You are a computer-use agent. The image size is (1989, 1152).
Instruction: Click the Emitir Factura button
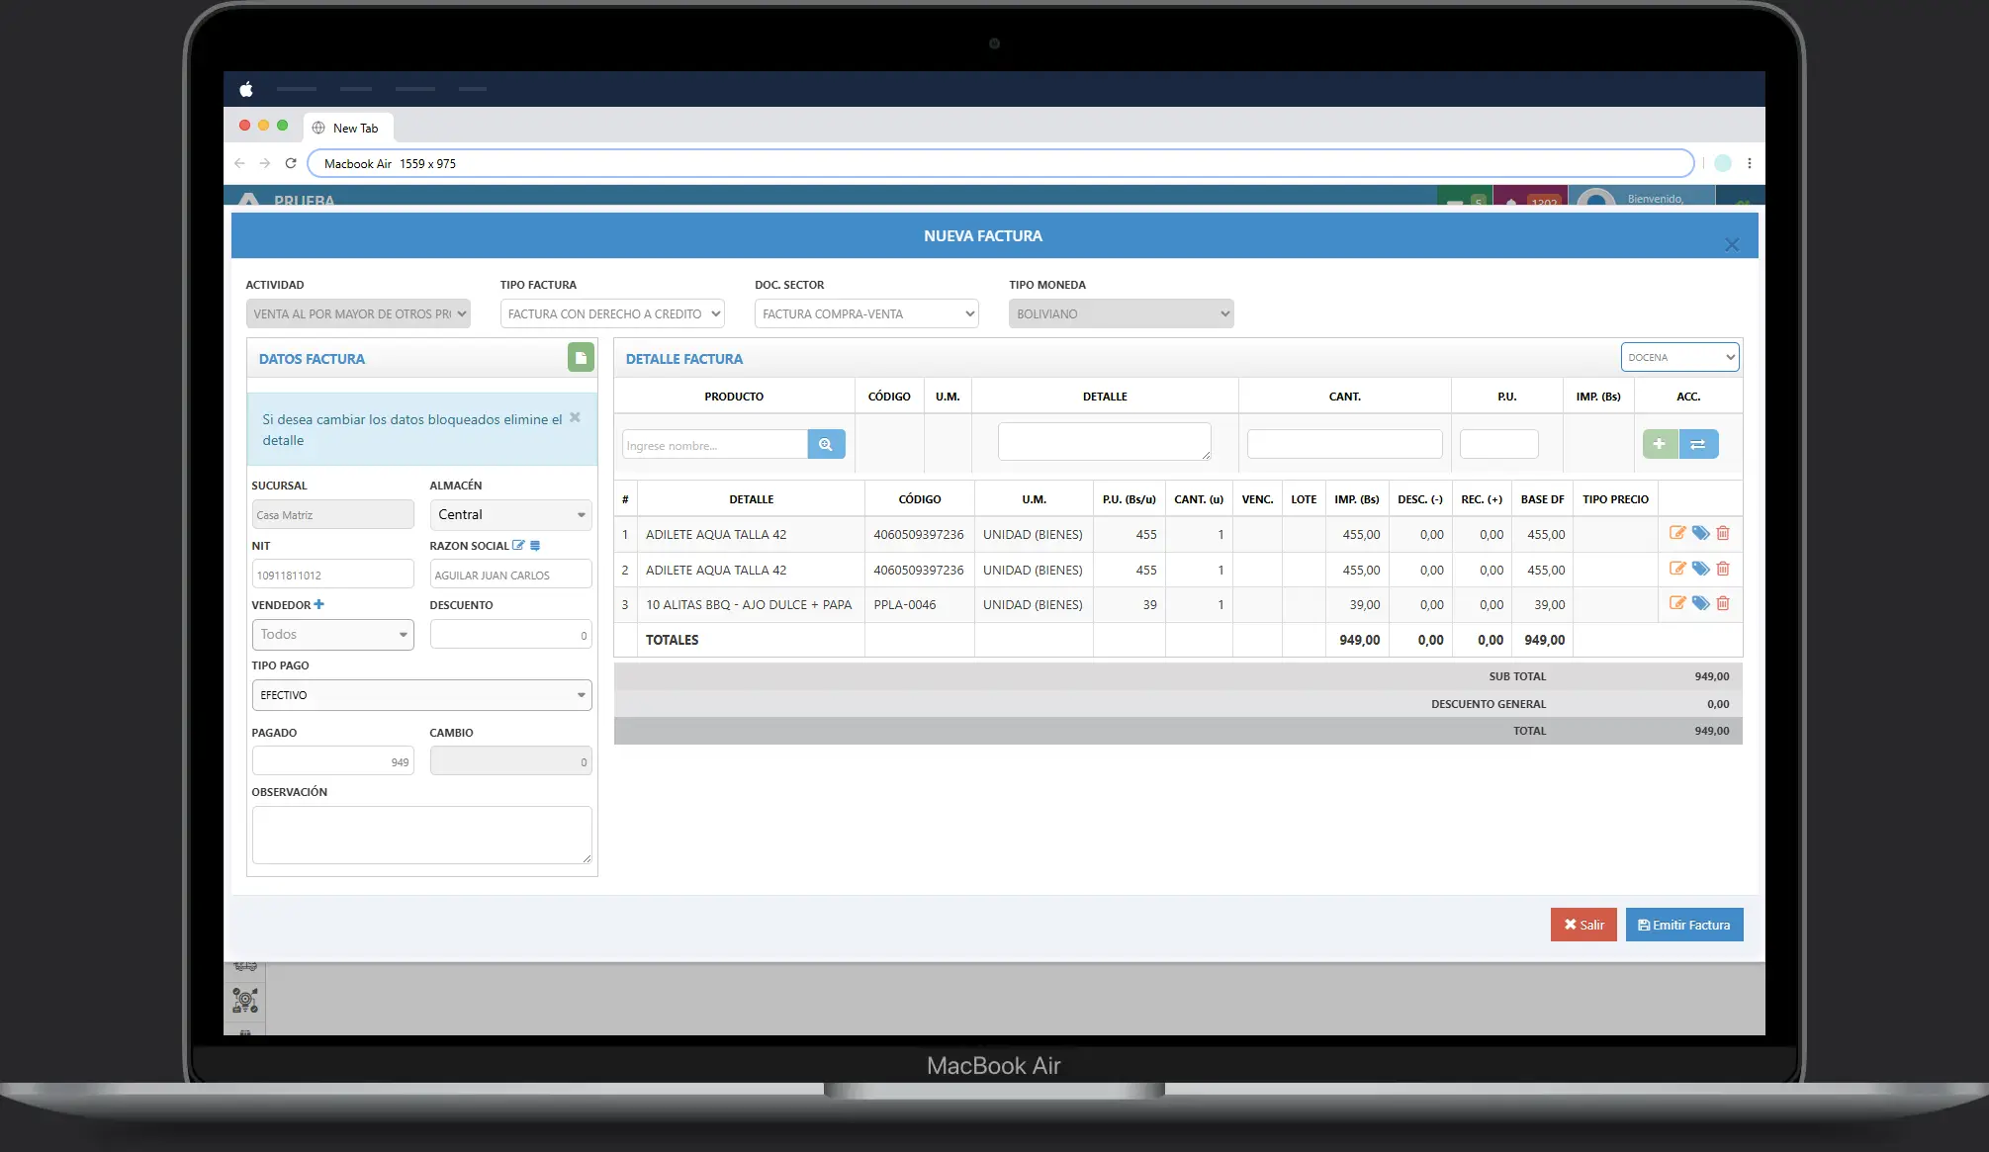(x=1683, y=925)
